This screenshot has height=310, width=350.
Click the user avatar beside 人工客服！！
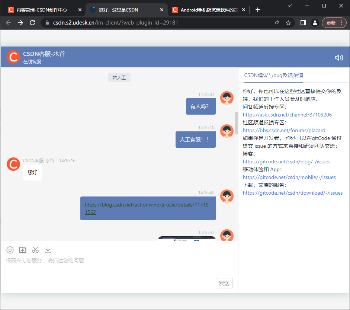point(227,131)
